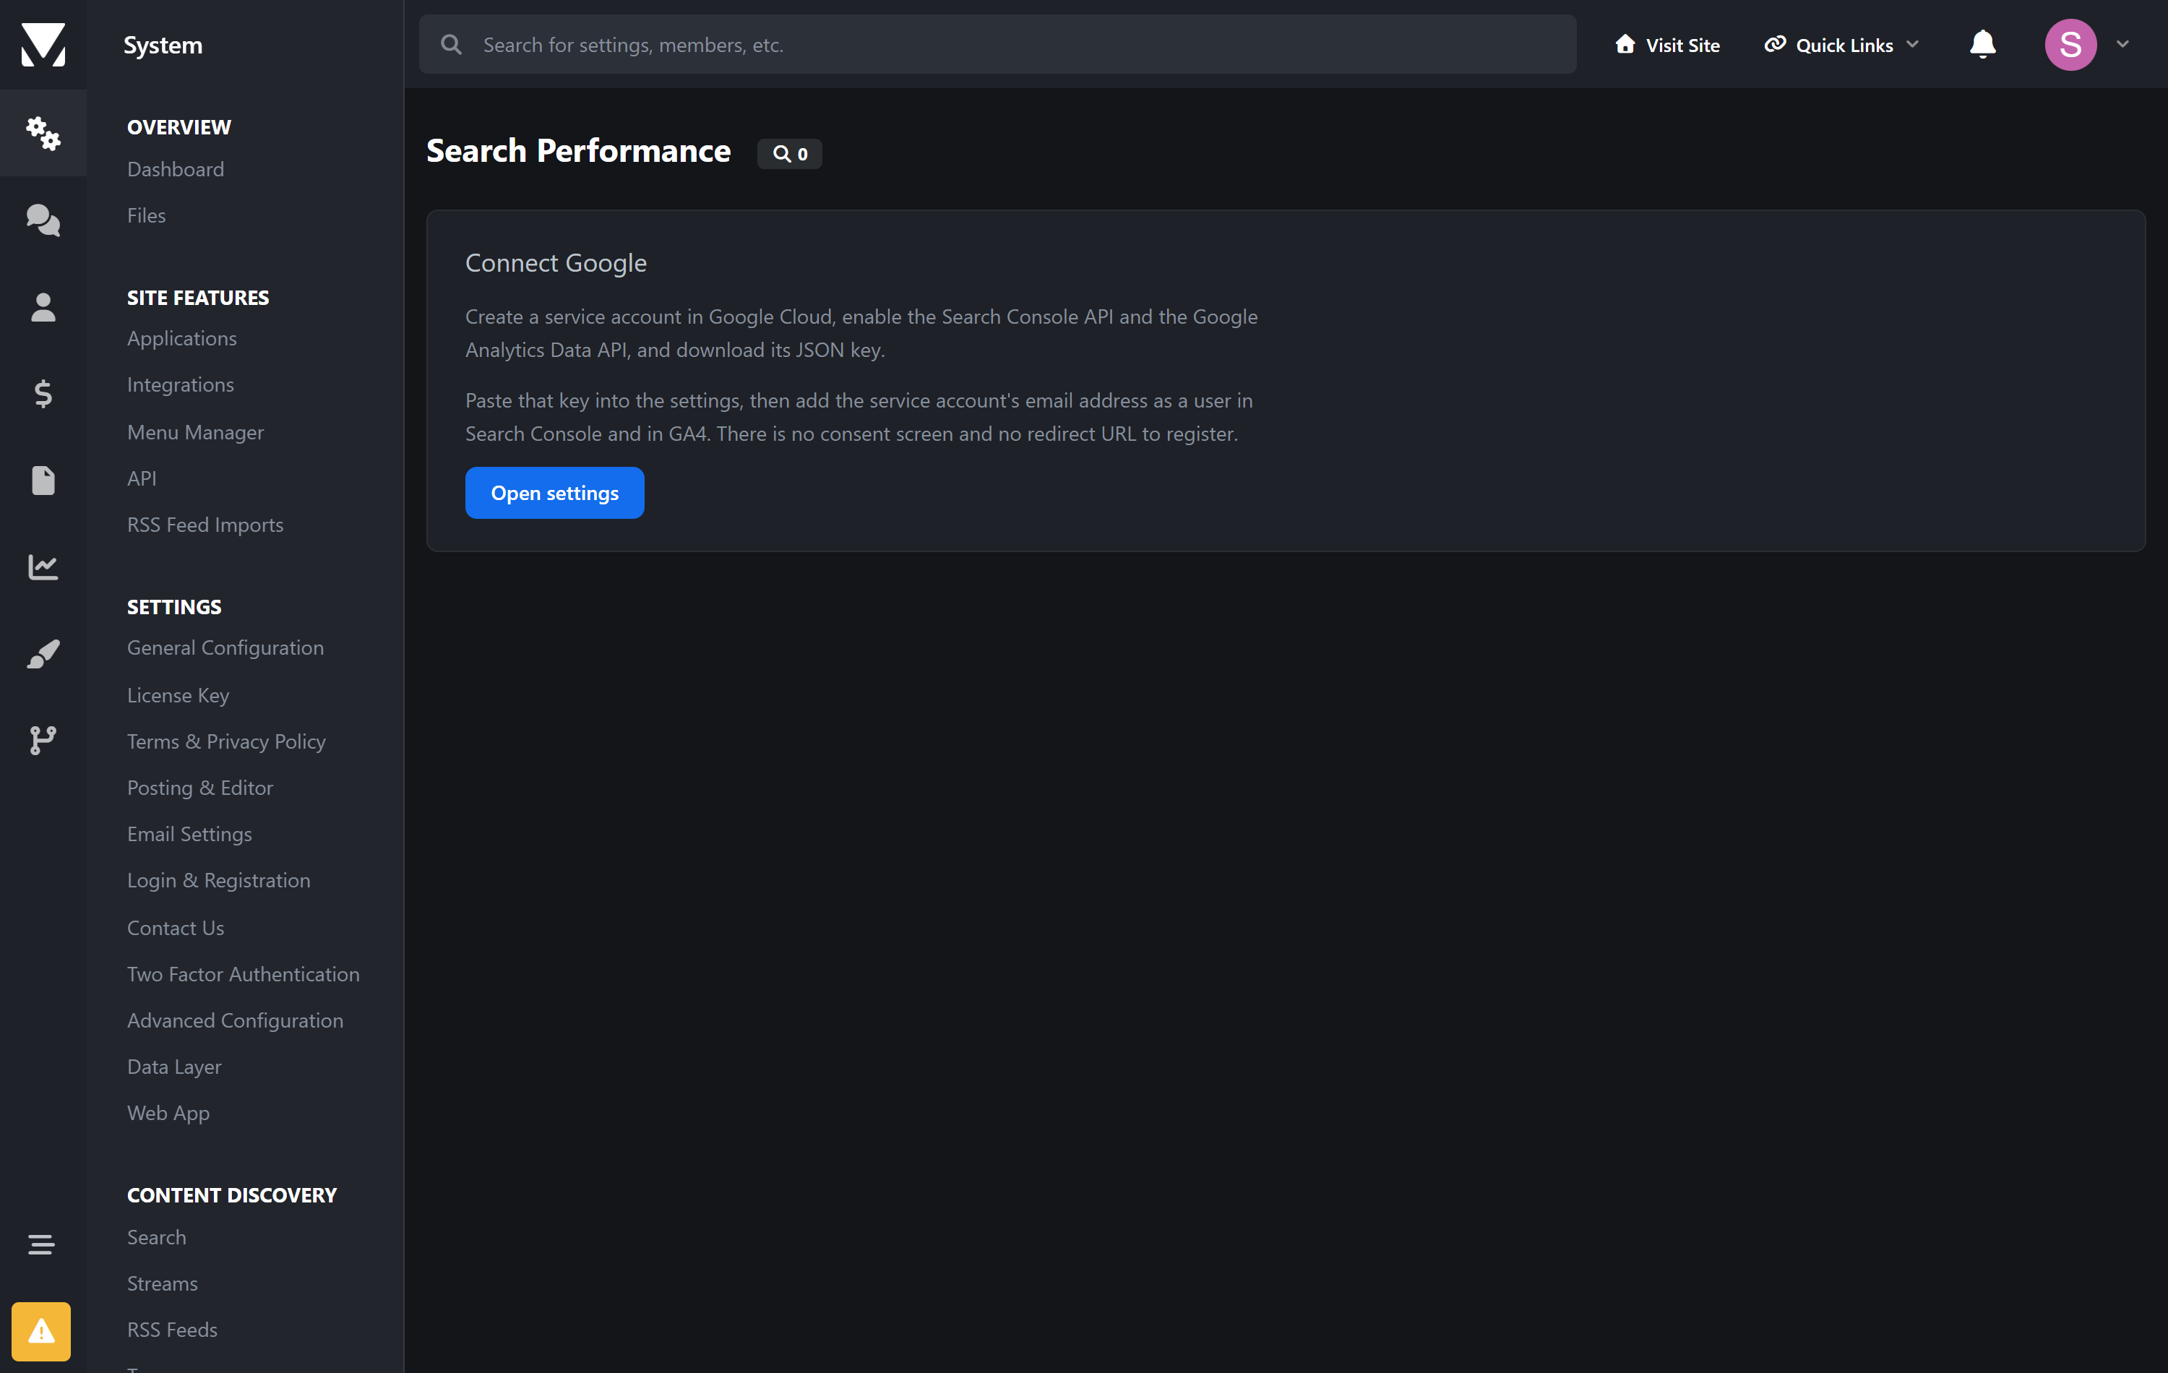The width and height of the screenshot is (2168, 1373).
Task: Open the Pages document icon
Action: coord(43,480)
